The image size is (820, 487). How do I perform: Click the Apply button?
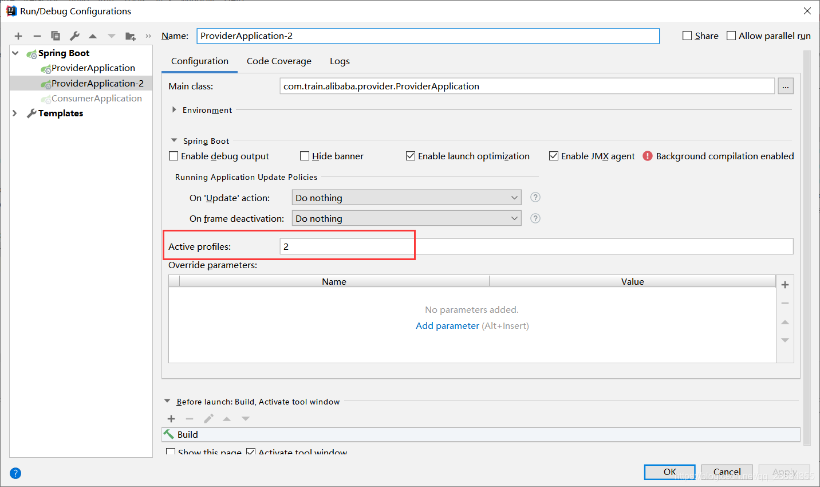[784, 472]
